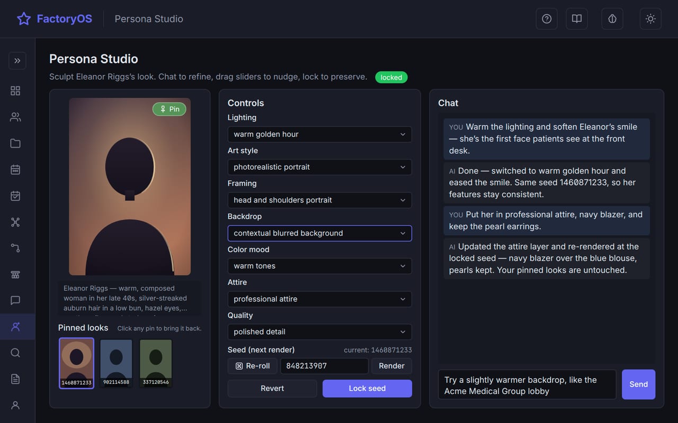Click the AI message 'Updated the attire layer'
Viewport: 678px width, 423px height.
pos(547,259)
